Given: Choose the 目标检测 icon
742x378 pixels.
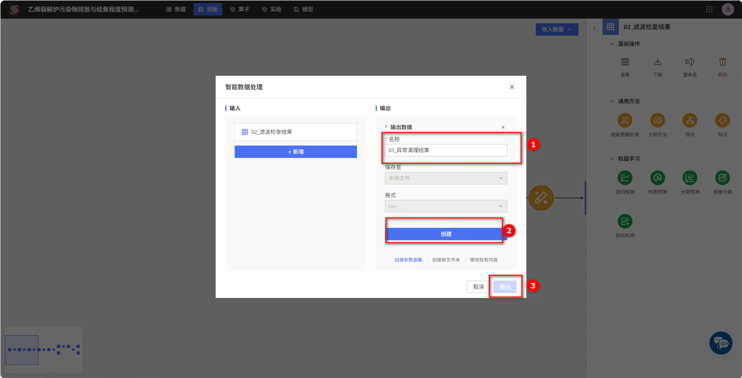Looking at the screenshot, I should (x=625, y=221).
